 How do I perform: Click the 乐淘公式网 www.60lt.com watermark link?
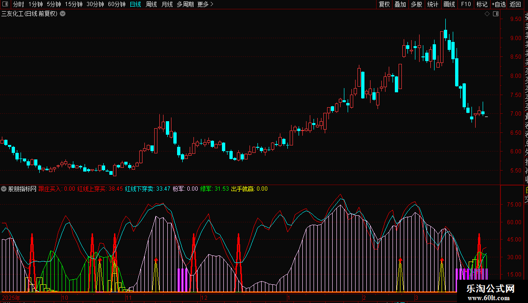coord(490,293)
